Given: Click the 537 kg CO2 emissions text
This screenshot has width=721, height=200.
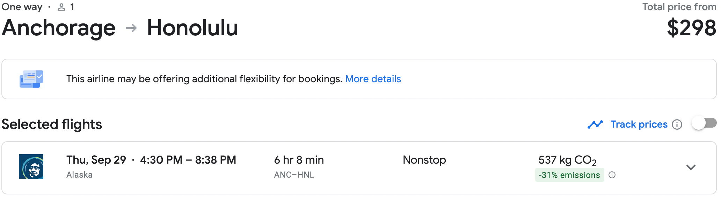Looking at the screenshot, I should point(568,160).
